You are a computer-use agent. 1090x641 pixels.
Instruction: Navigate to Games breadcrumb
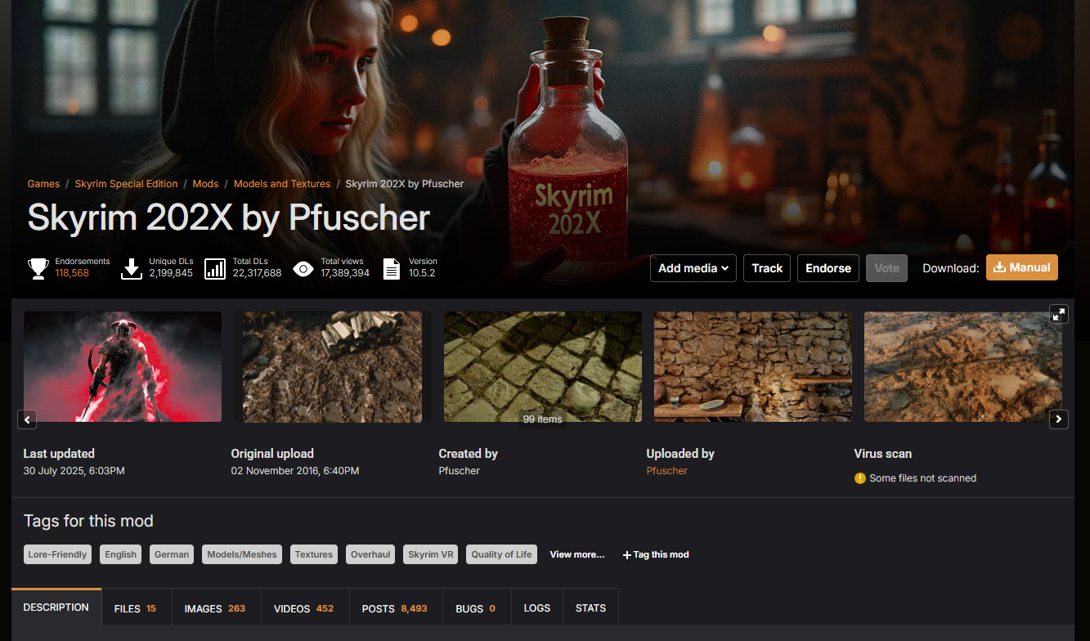tap(43, 184)
